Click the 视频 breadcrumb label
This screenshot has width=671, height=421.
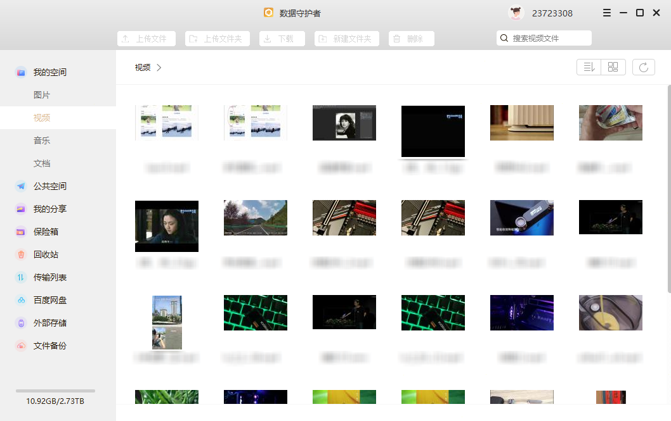143,68
